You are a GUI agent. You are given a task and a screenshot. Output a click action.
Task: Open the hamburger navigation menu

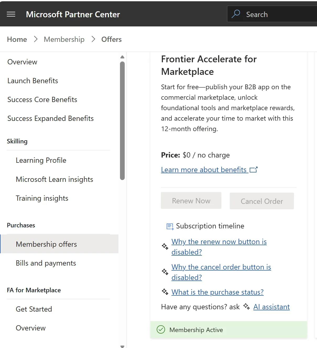point(11,14)
